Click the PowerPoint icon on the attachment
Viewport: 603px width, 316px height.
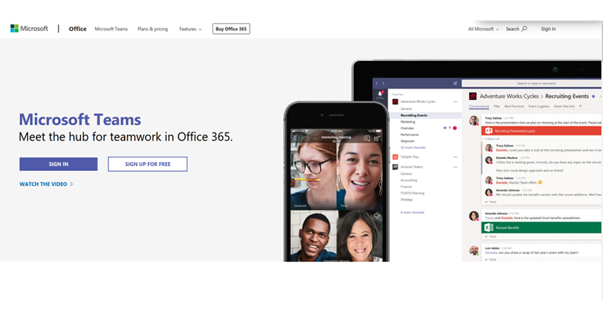tap(488, 131)
